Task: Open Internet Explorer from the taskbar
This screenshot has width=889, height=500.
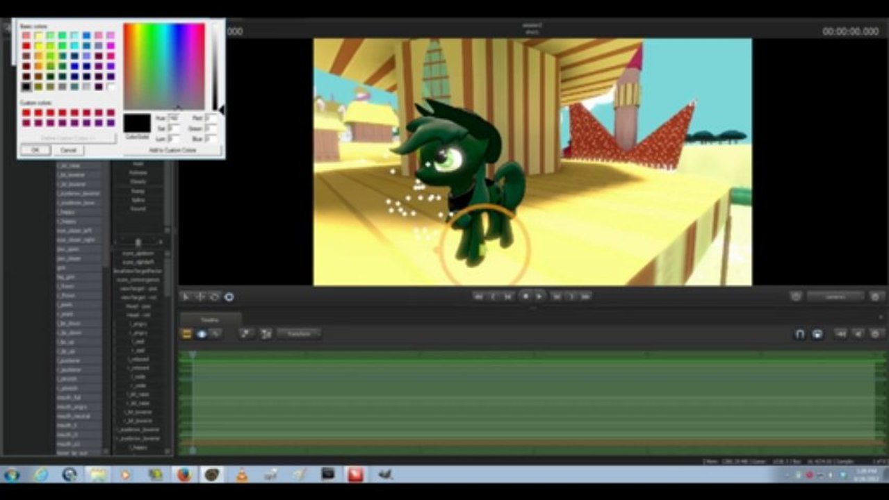Action: tap(41, 474)
